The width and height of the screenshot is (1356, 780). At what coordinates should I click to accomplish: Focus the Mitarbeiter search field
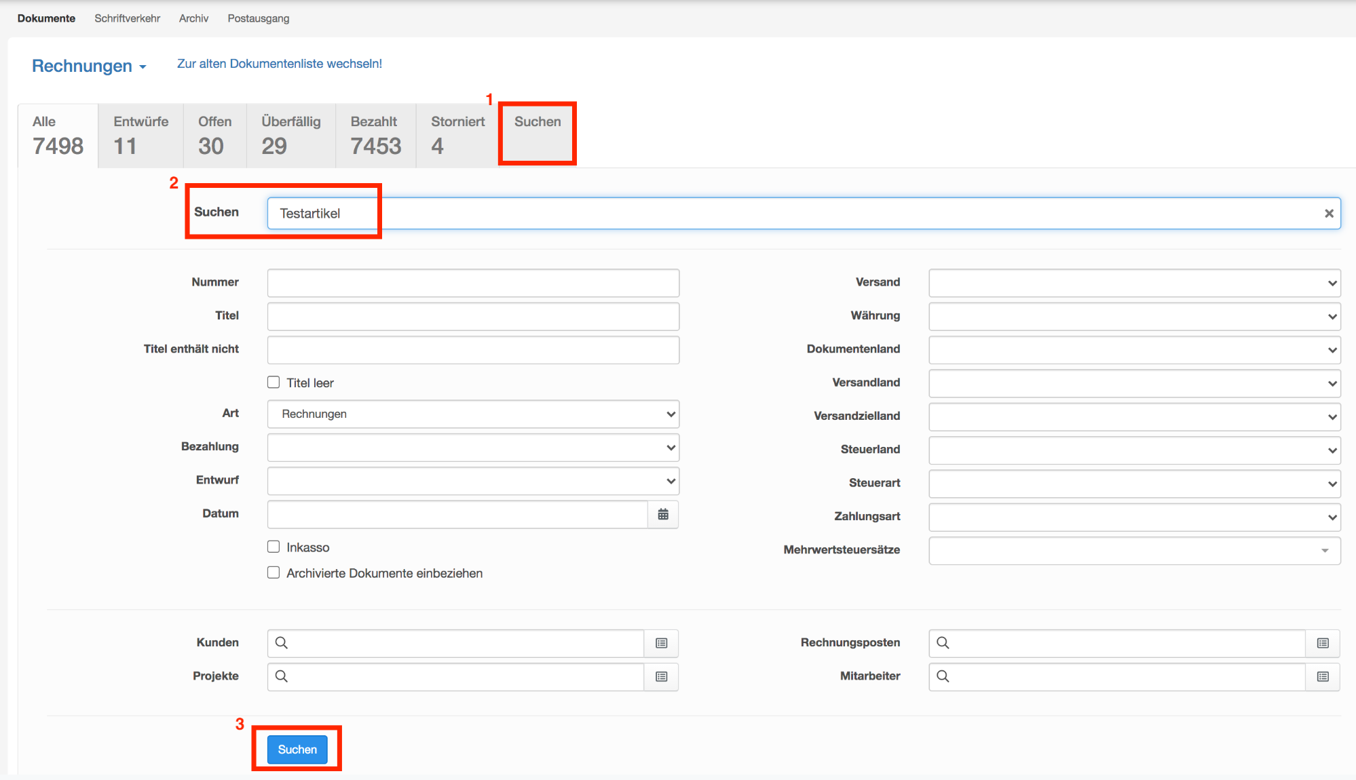tap(1118, 677)
